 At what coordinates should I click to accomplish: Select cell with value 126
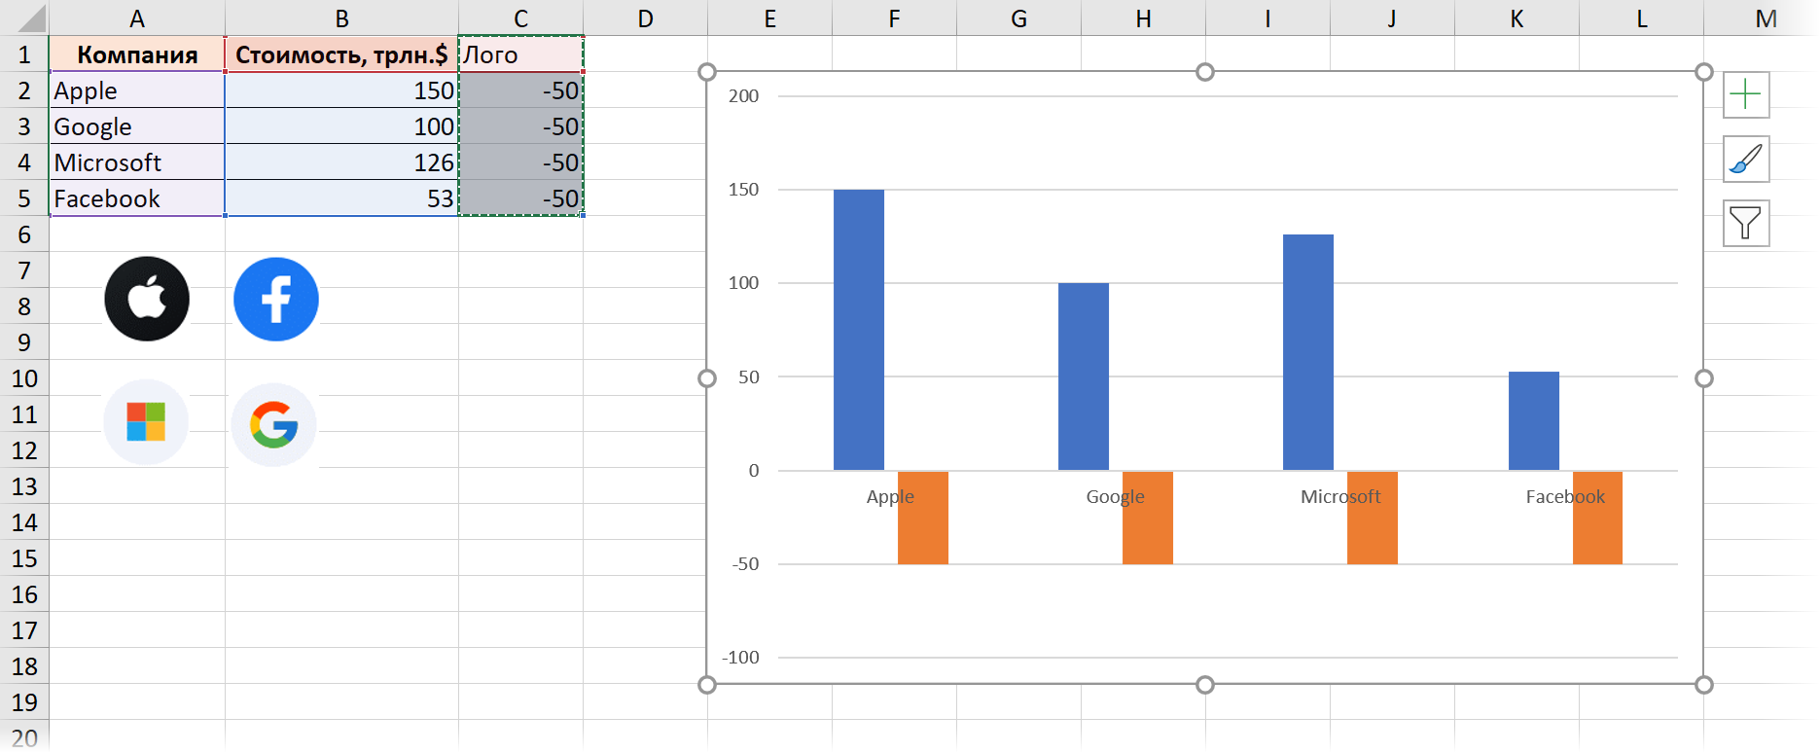pos(341,162)
